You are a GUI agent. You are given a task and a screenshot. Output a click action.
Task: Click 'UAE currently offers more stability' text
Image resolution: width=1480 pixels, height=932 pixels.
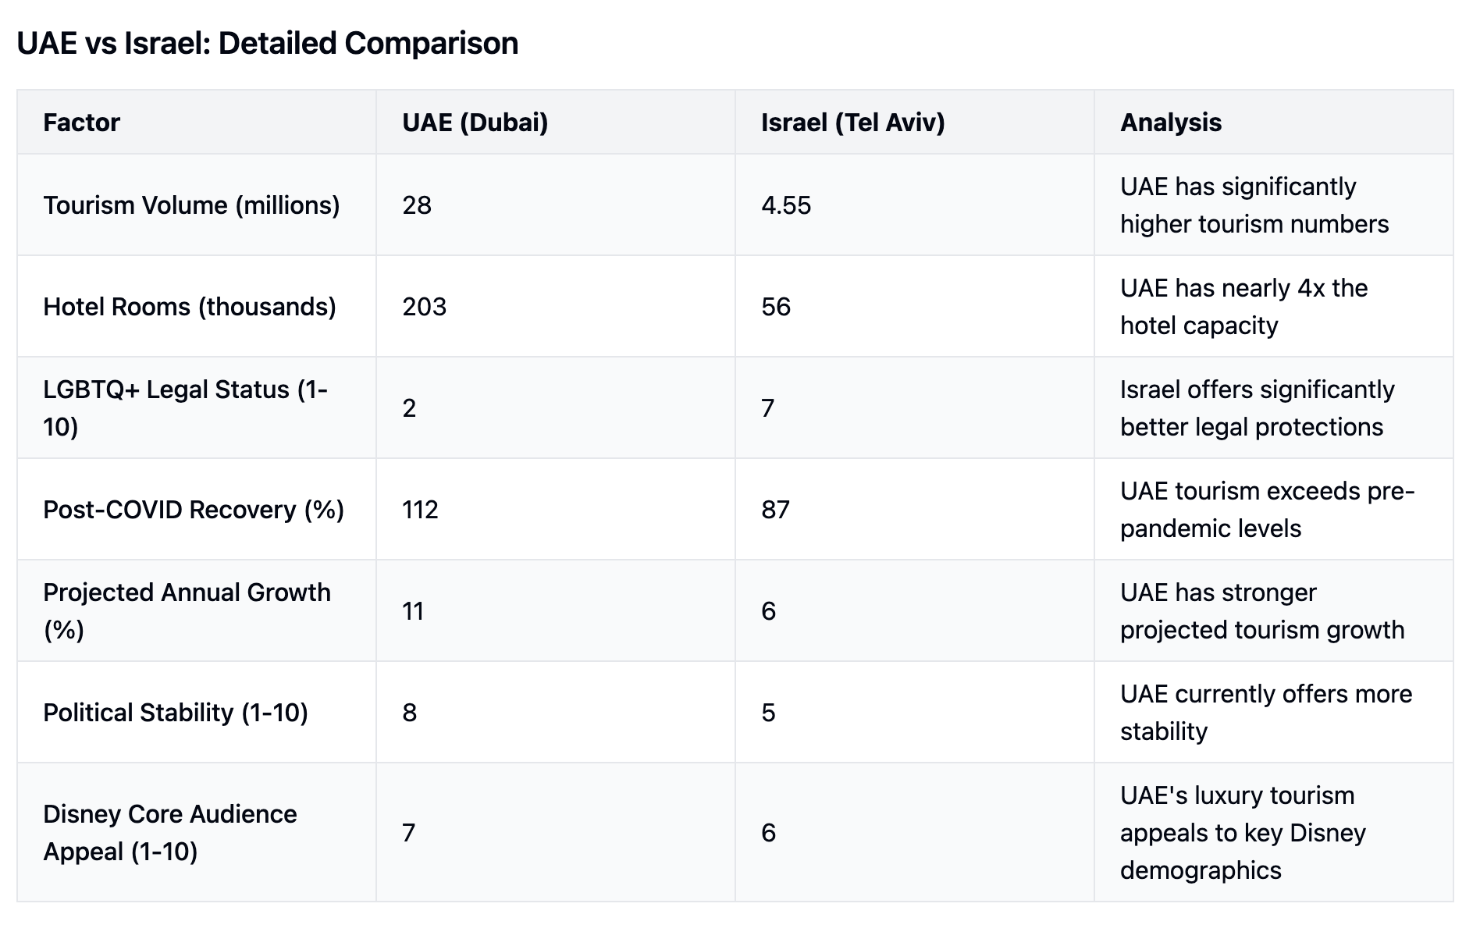click(x=1265, y=712)
